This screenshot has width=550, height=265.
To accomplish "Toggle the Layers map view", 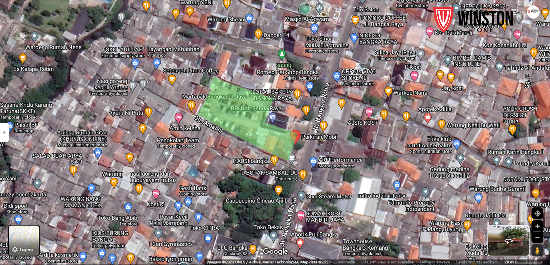I will pyautogui.click(x=24, y=240).
